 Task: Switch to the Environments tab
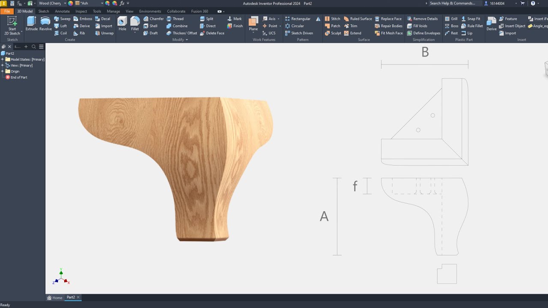click(x=150, y=12)
